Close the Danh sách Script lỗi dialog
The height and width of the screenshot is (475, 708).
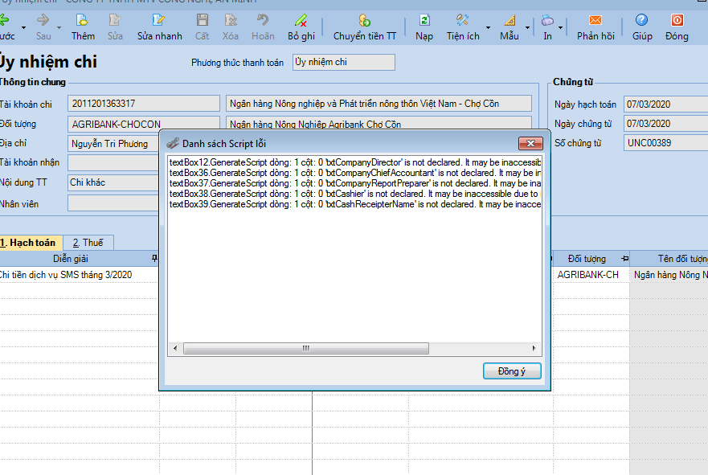(530, 144)
